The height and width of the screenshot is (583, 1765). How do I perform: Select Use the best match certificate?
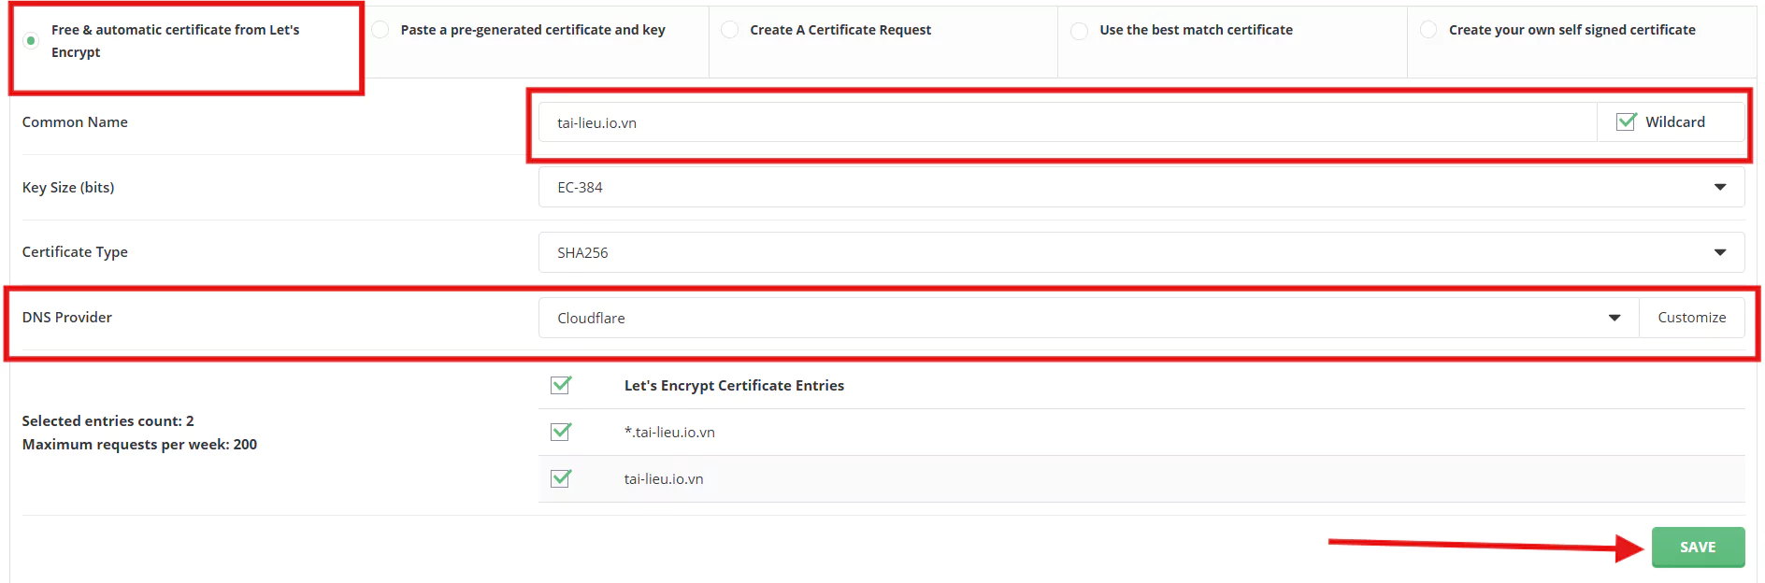1080,31
